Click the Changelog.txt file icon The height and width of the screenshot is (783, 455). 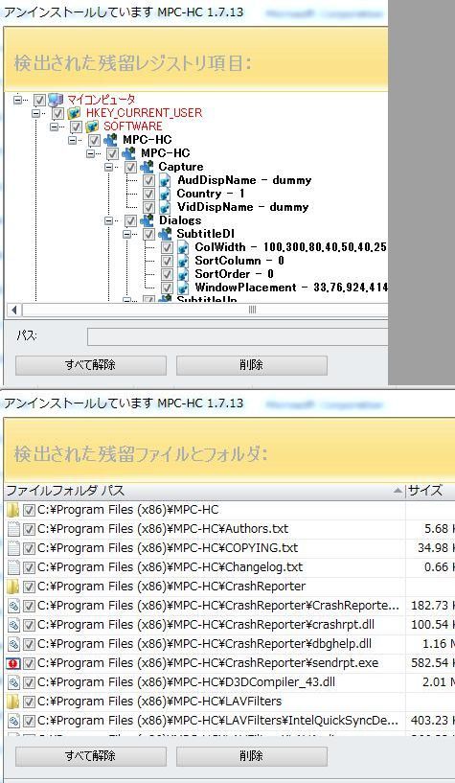tap(14, 567)
